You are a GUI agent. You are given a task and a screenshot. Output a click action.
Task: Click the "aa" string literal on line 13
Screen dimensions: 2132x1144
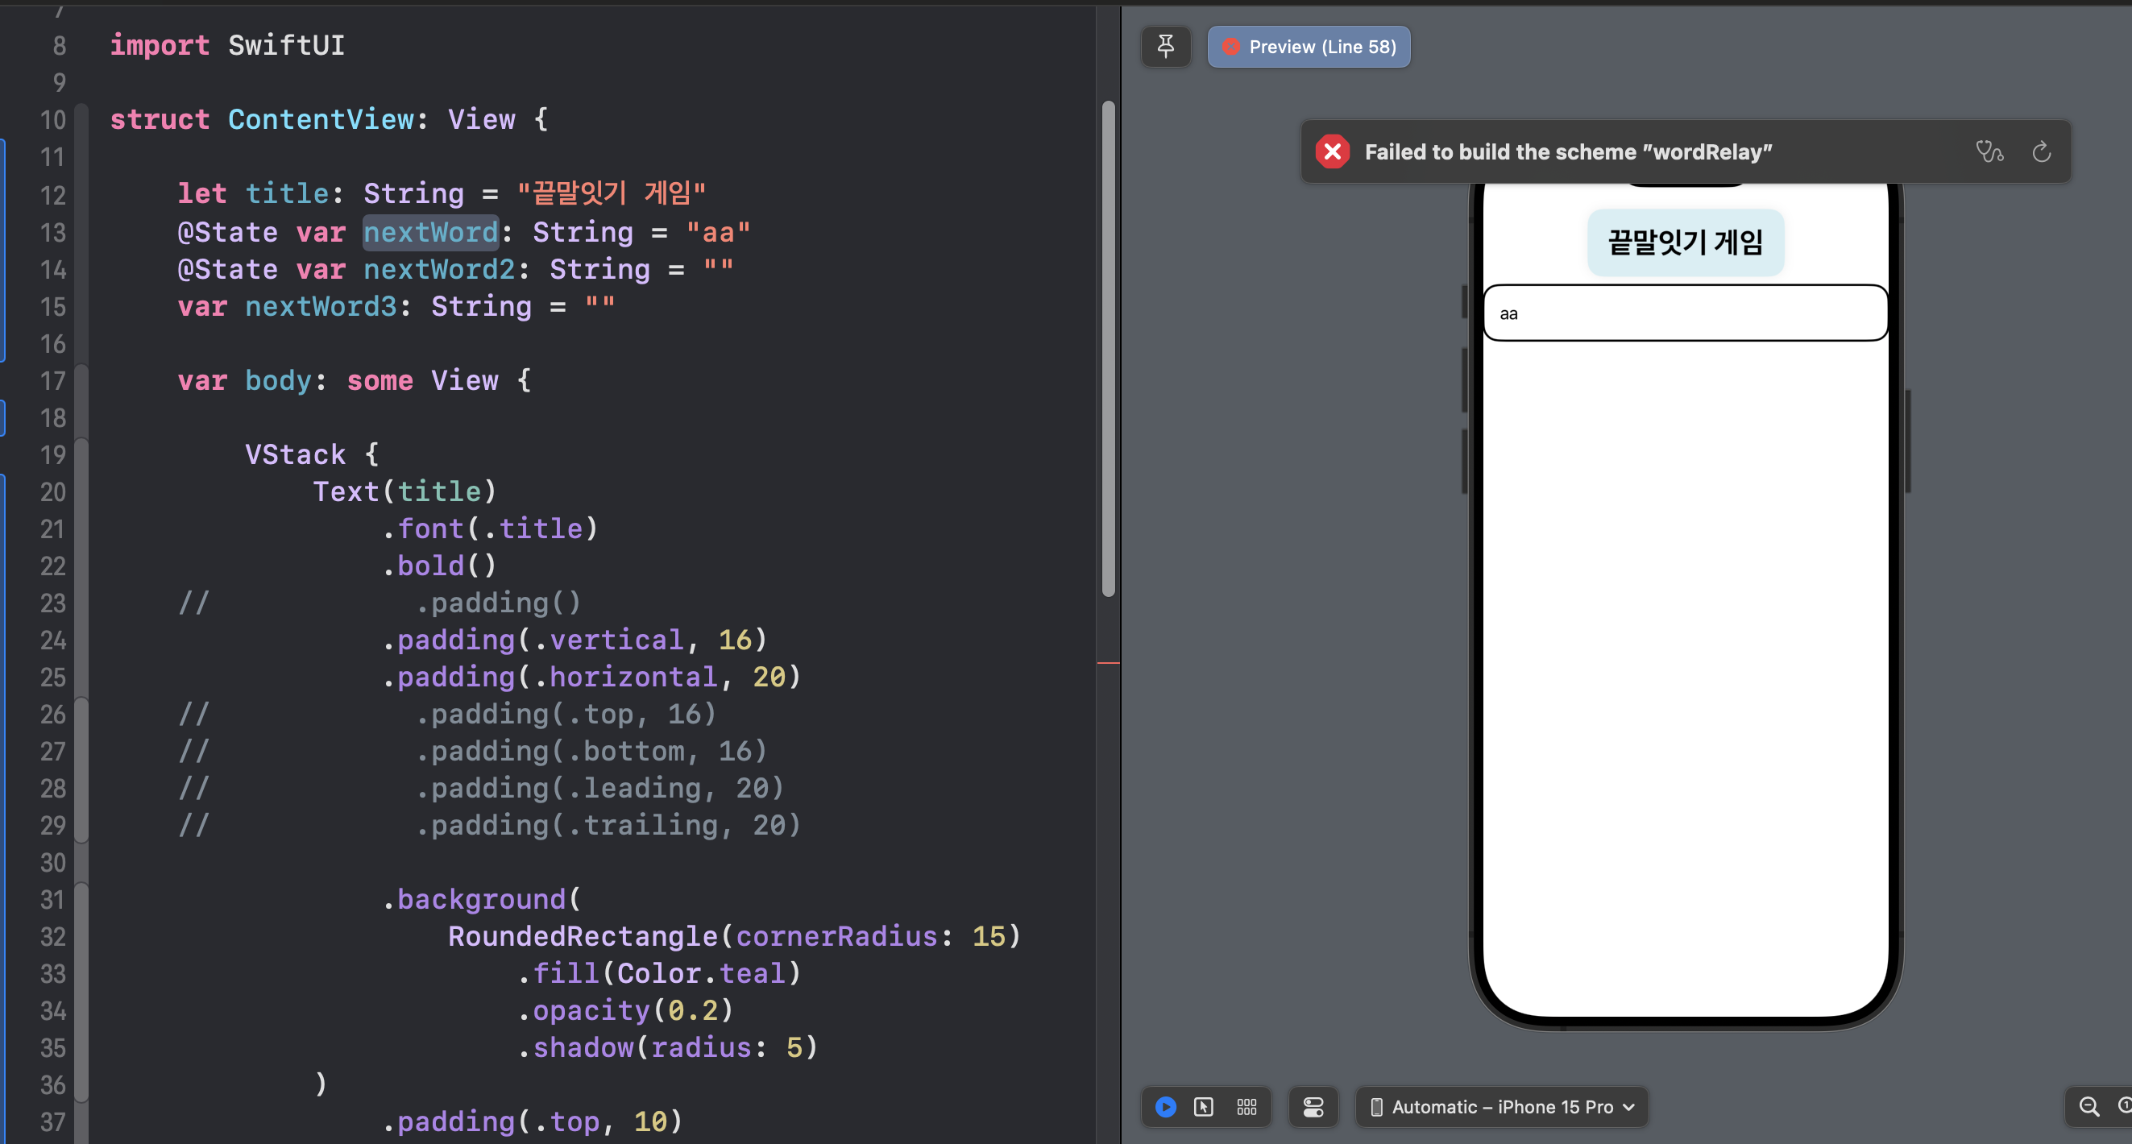[719, 233]
